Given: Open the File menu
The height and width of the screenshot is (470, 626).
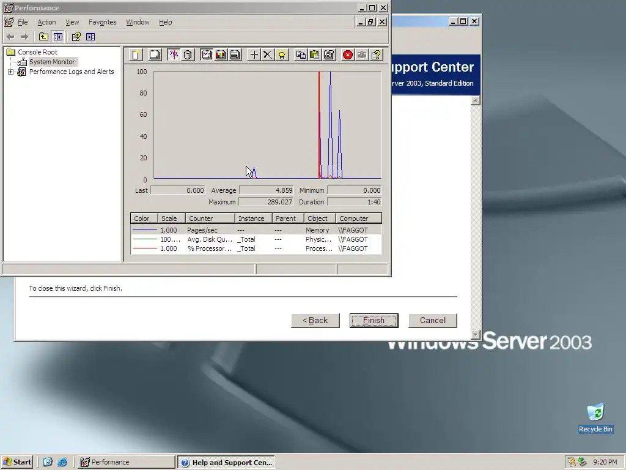Looking at the screenshot, I should coord(23,22).
